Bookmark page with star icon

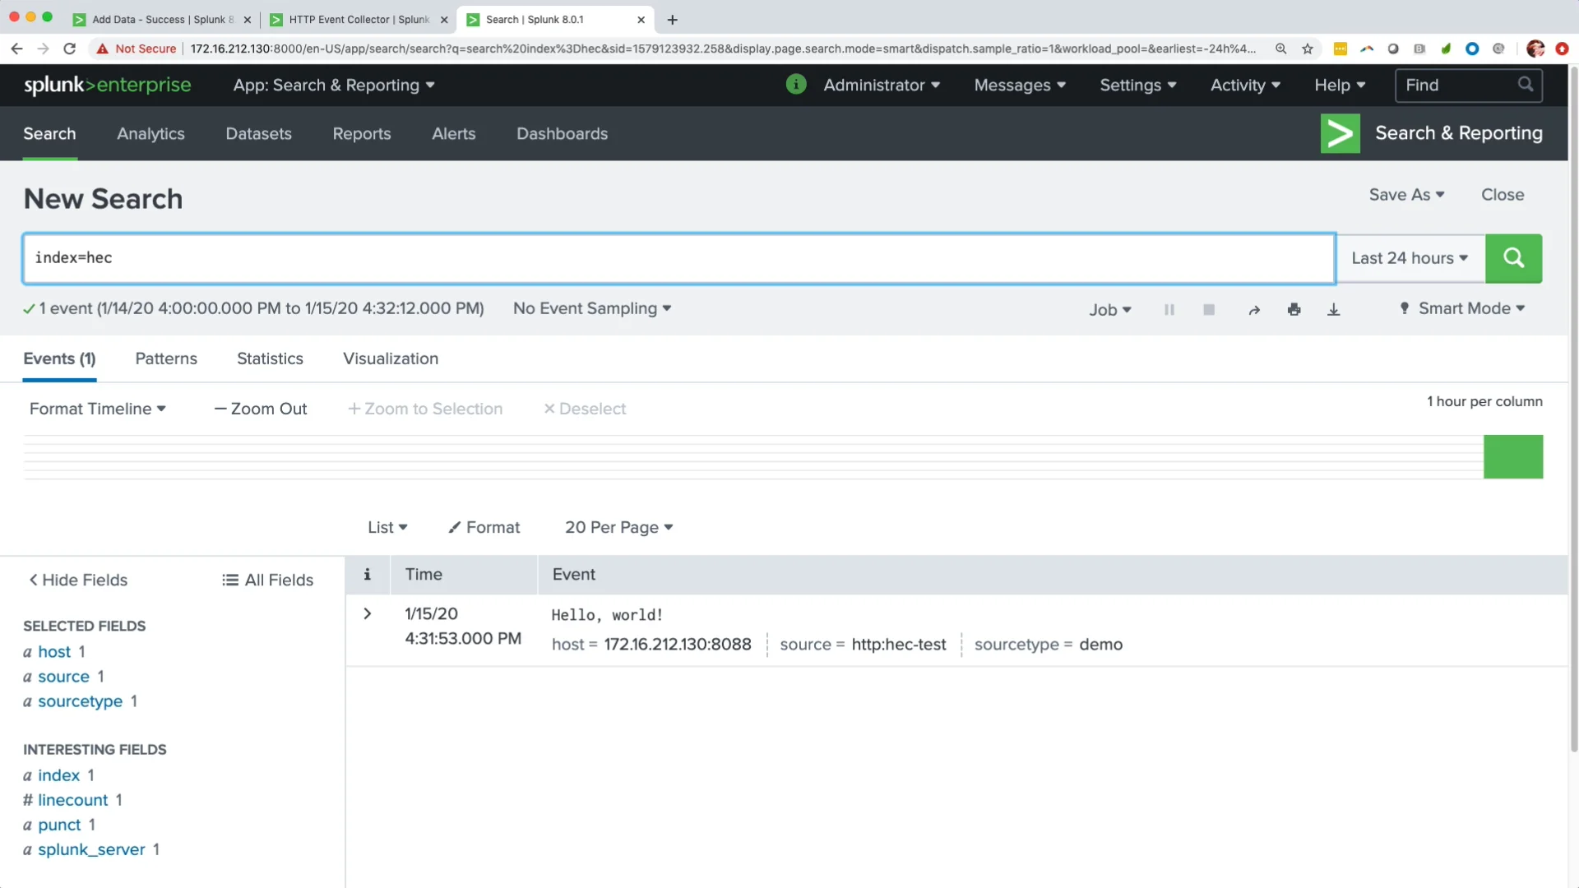[x=1307, y=49]
